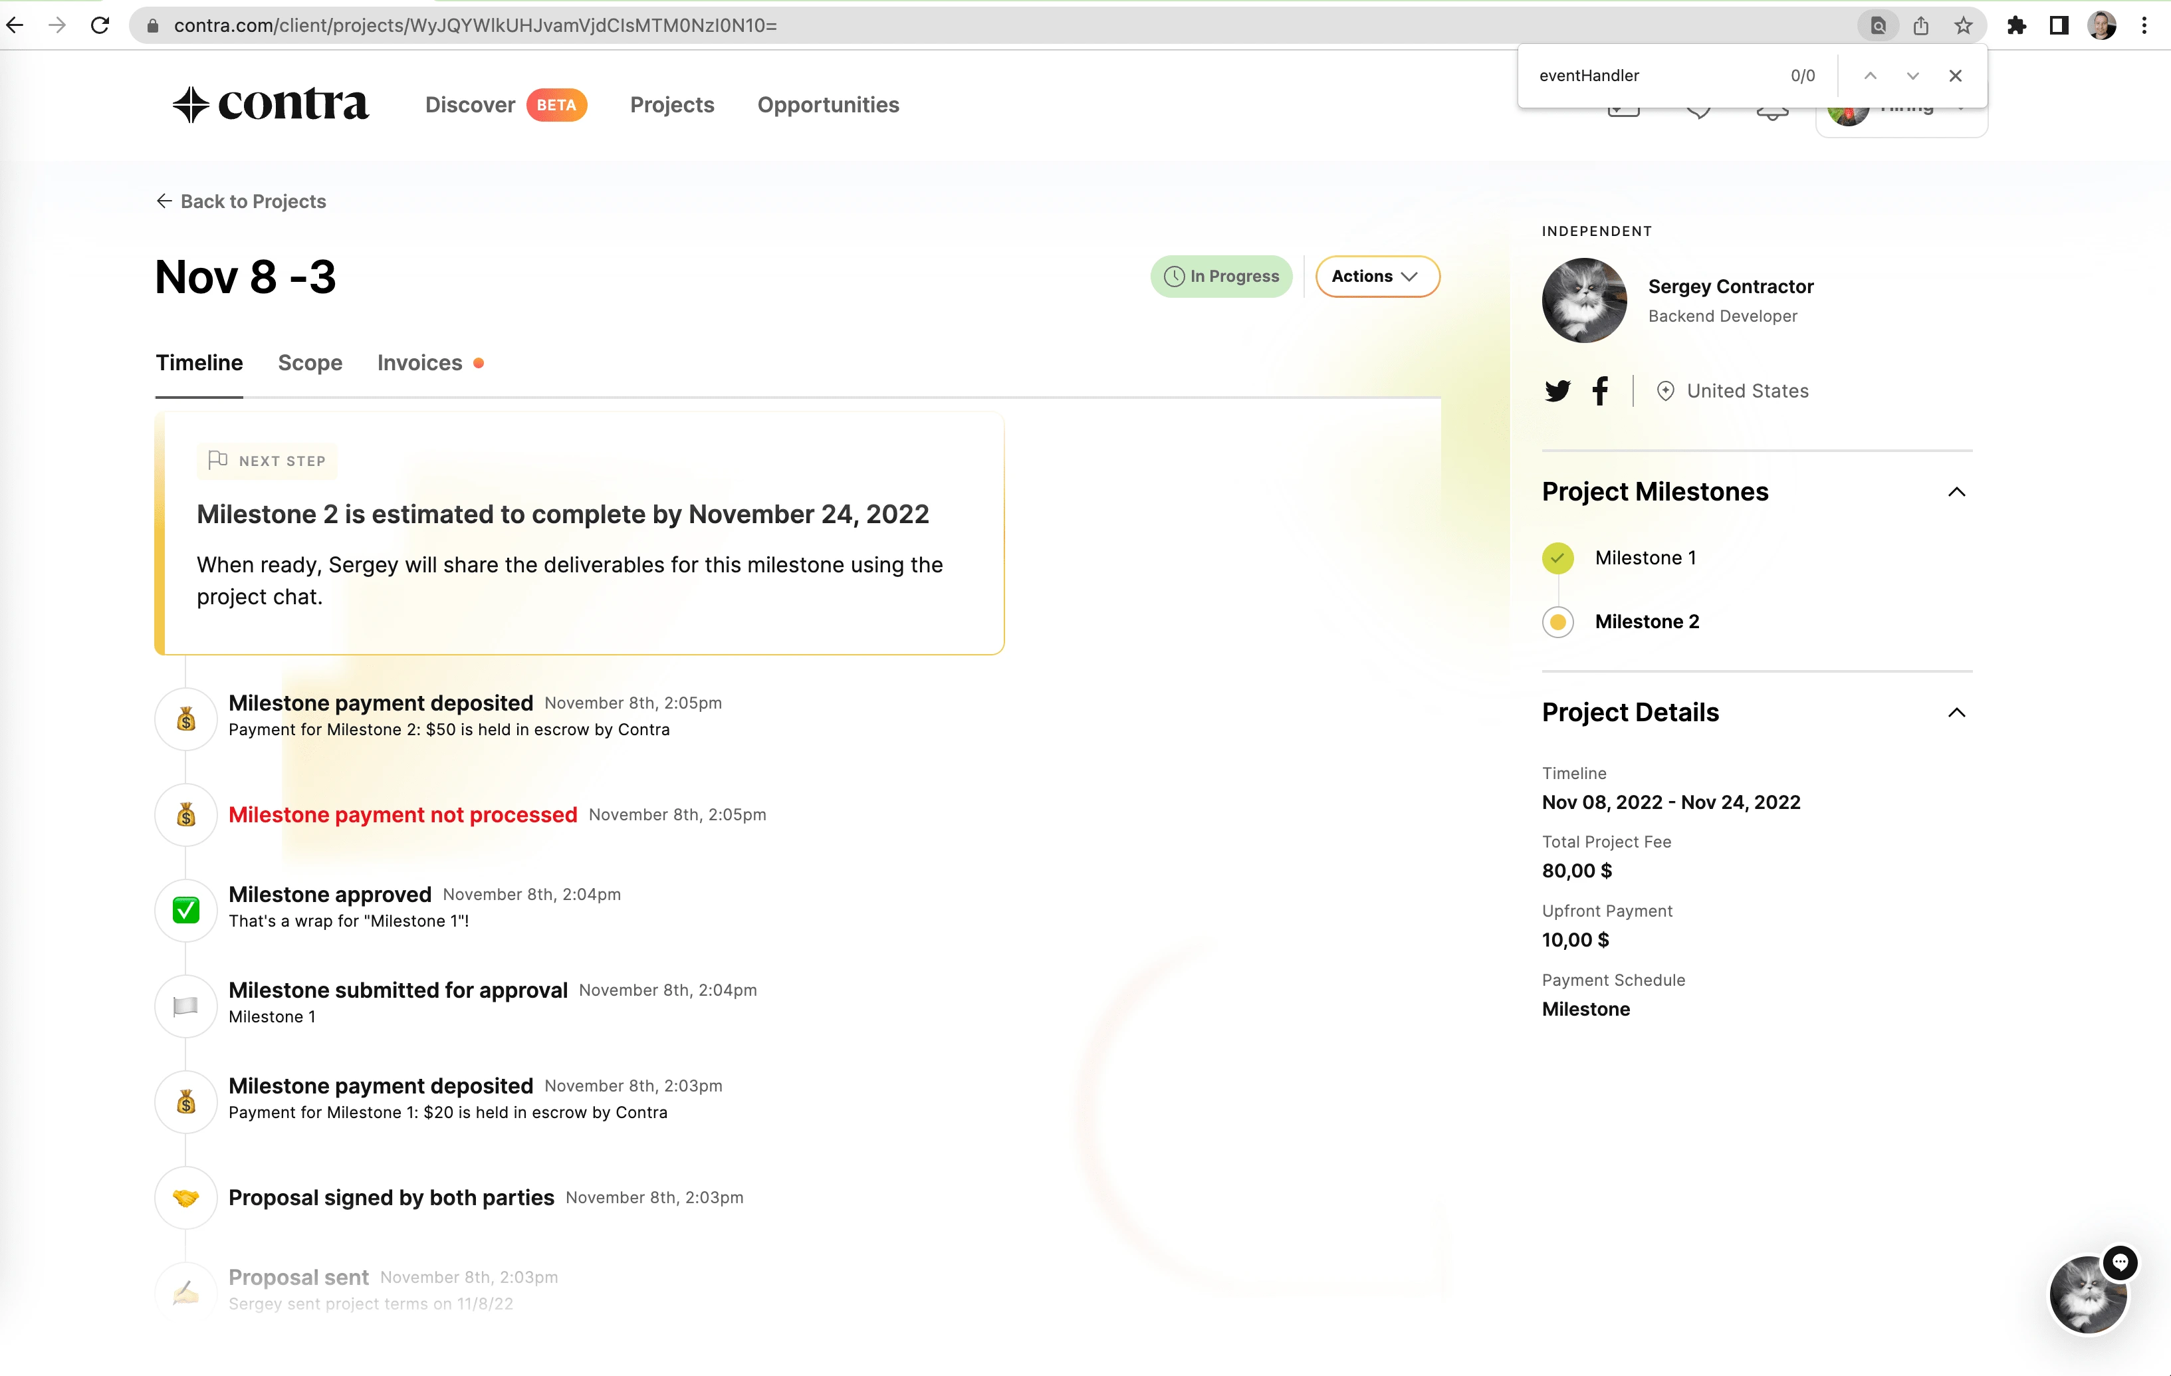2171x1376 pixels.
Task: Open the Chrome profile avatar
Action: (2102, 25)
